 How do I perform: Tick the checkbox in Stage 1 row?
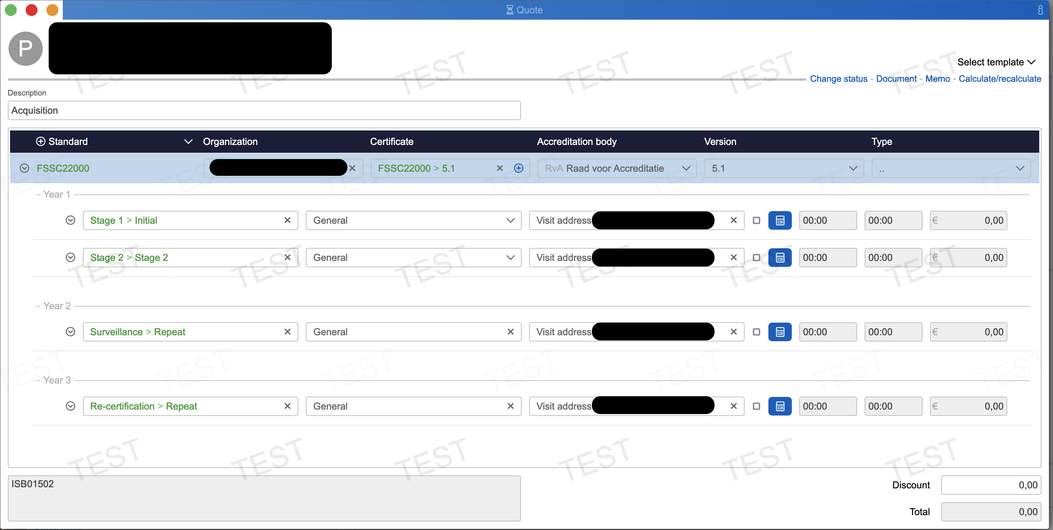coord(756,220)
